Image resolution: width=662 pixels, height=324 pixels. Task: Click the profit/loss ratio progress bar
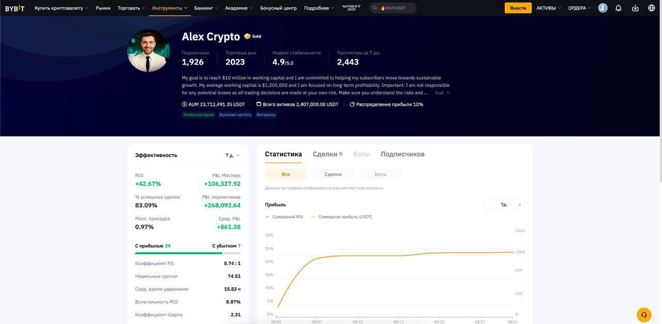(x=188, y=253)
